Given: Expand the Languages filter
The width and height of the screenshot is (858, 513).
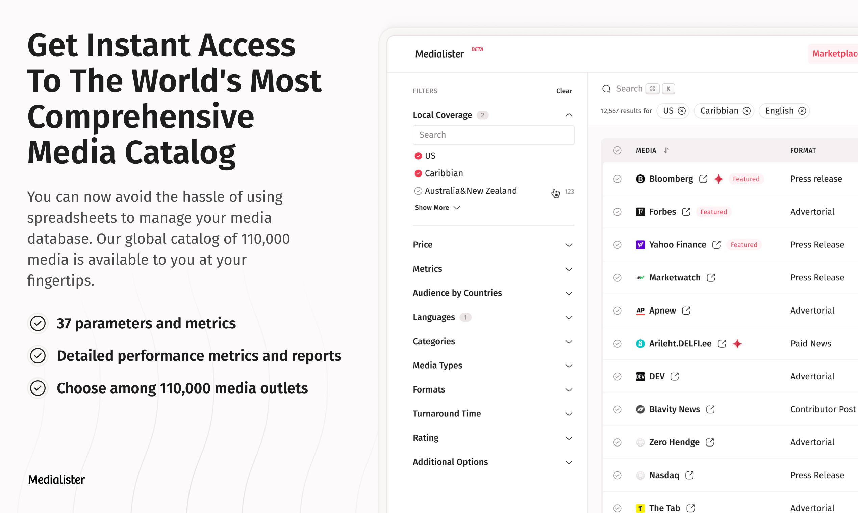Looking at the screenshot, I should tap(569, 318).
